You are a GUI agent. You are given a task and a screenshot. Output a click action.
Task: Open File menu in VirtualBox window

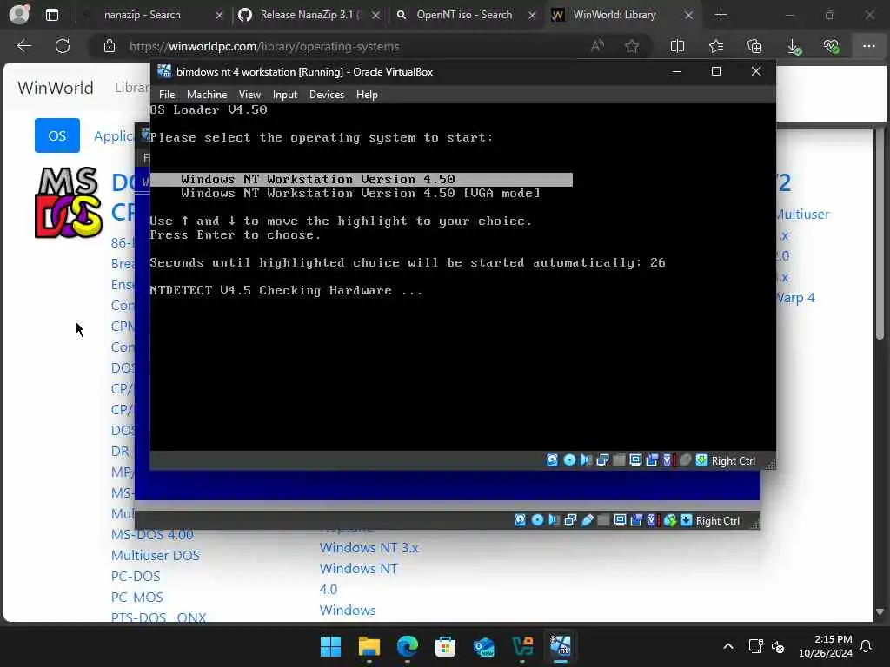coord(167,95)
